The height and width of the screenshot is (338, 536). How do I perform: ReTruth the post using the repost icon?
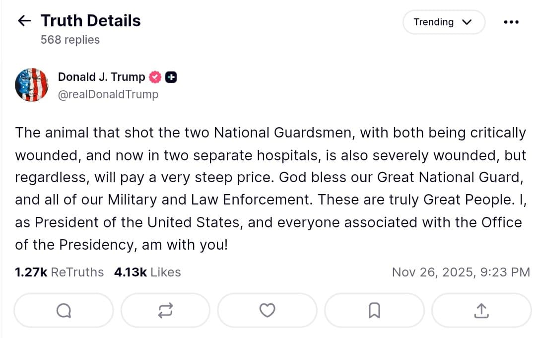tap(165, 310)
